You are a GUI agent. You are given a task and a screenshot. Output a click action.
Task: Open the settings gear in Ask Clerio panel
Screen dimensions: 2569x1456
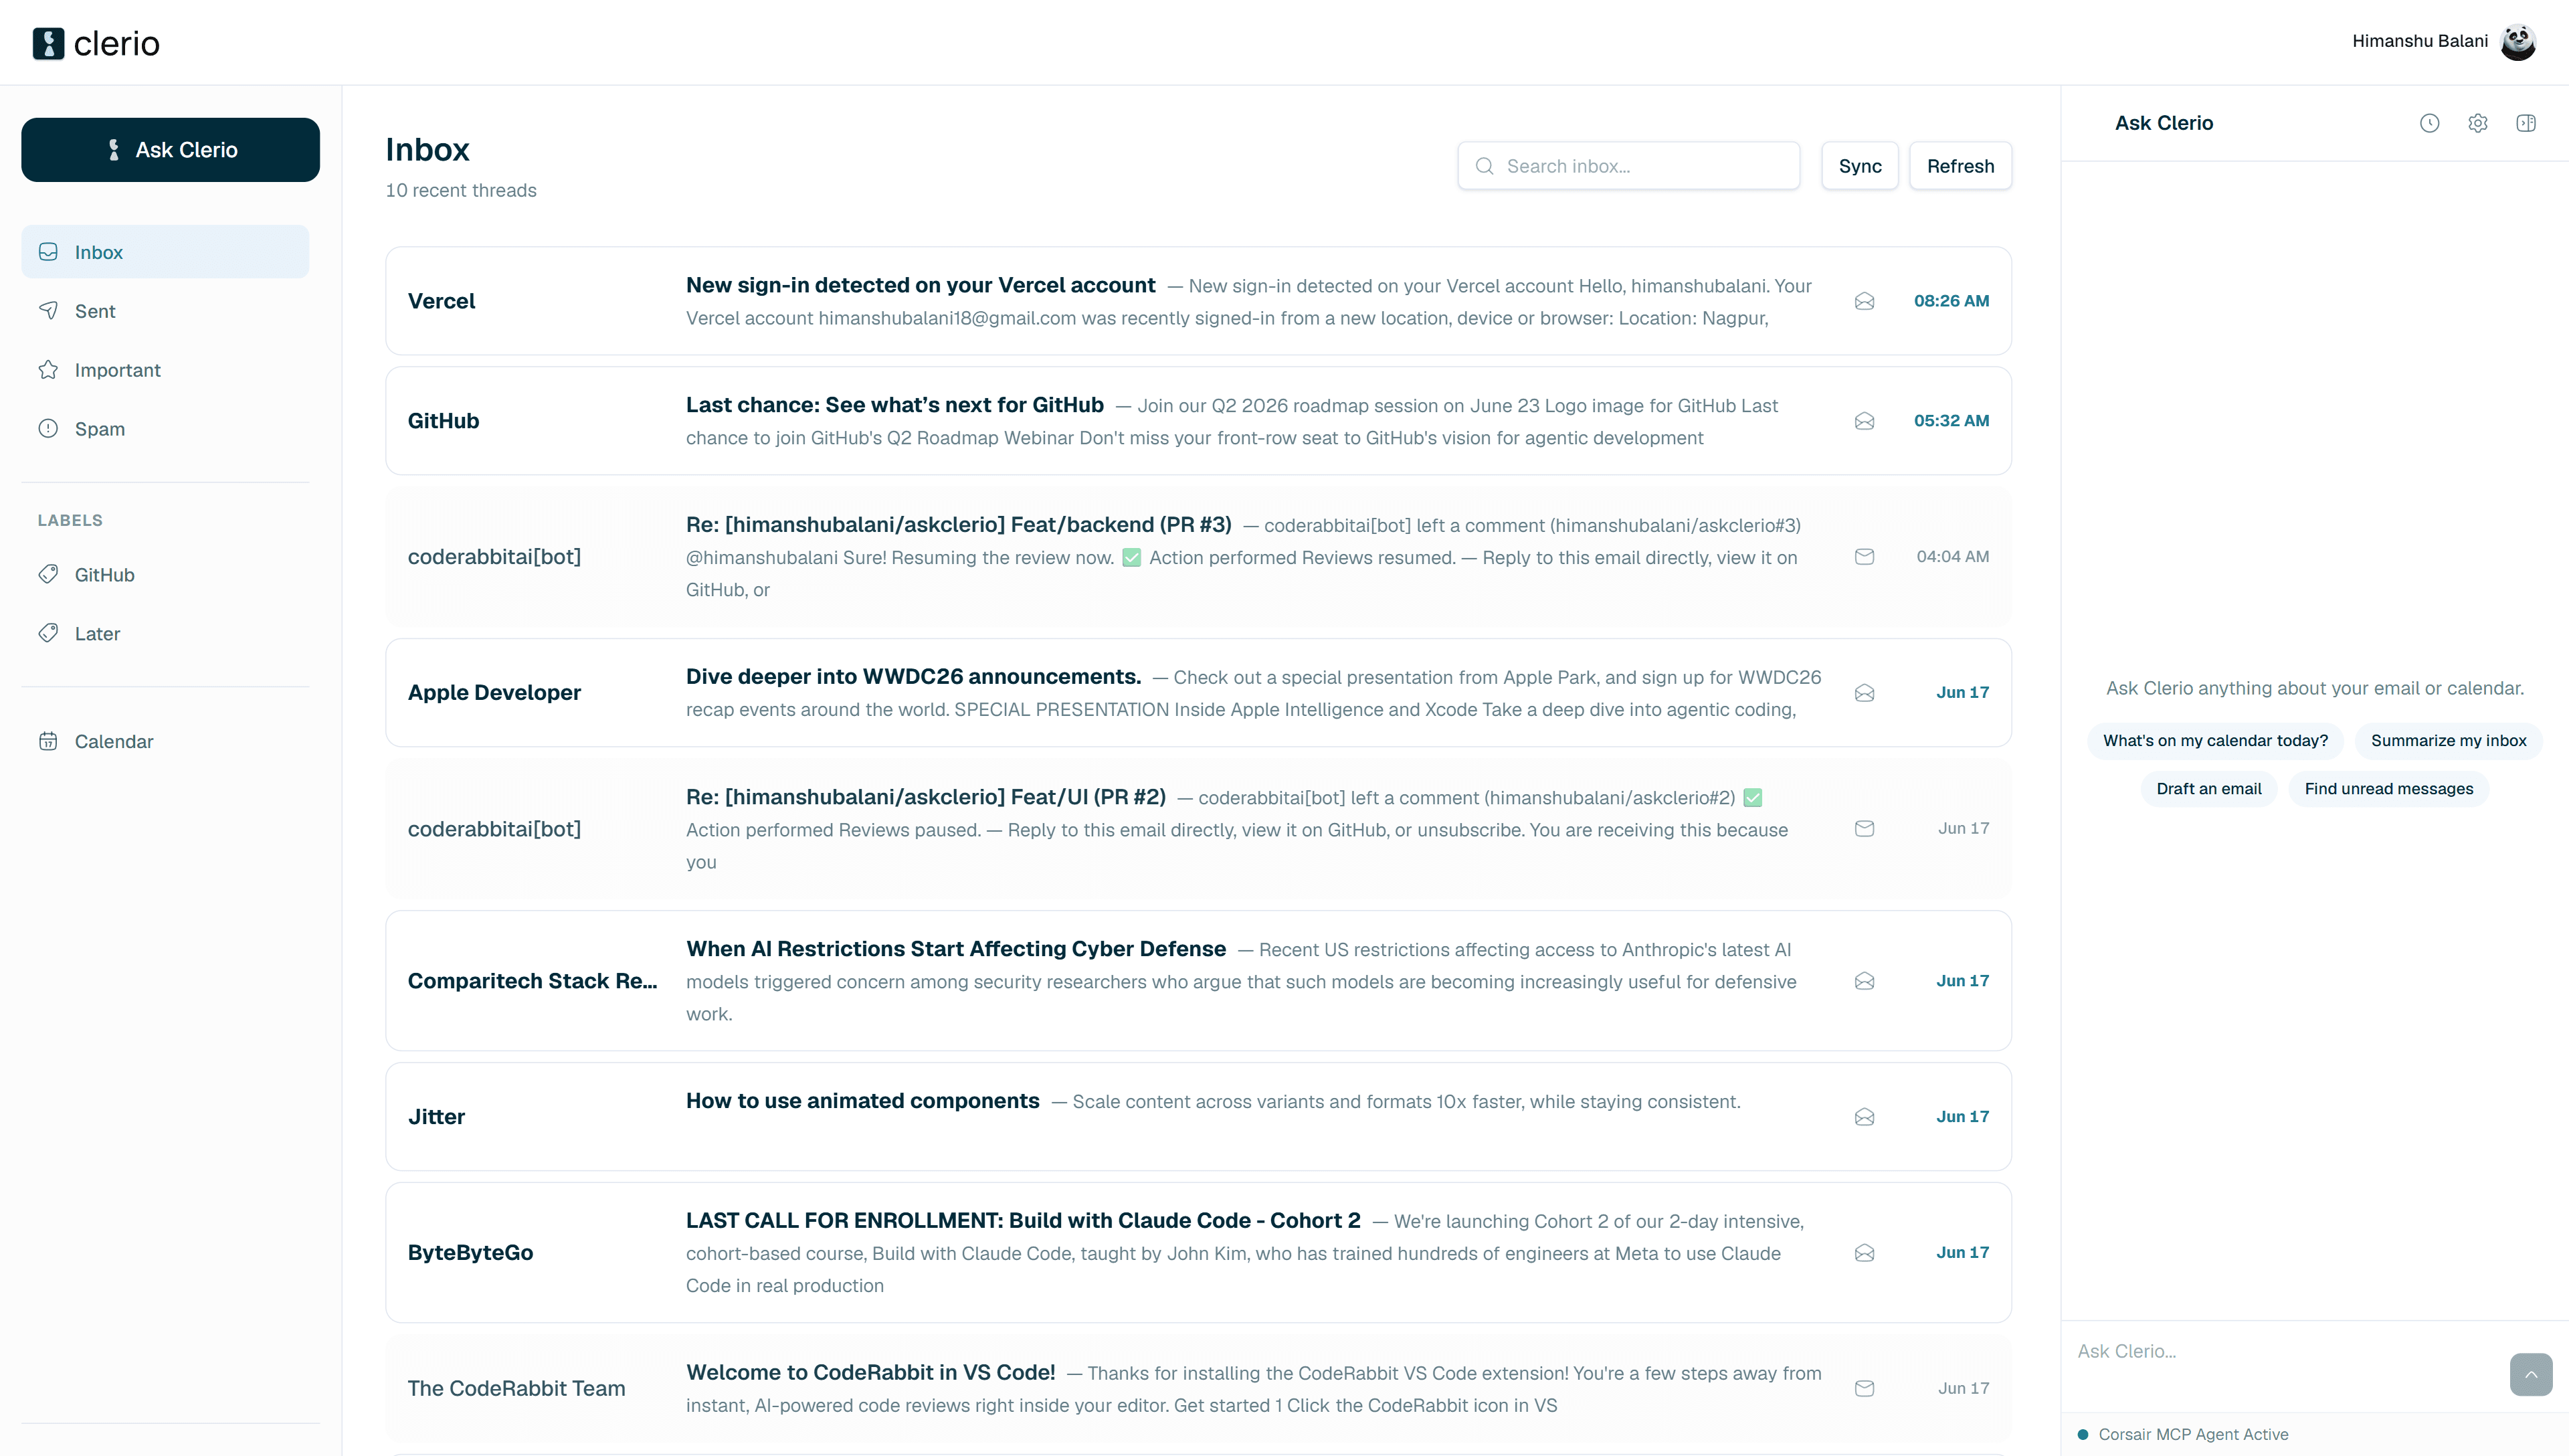(x=2477, y=123)
